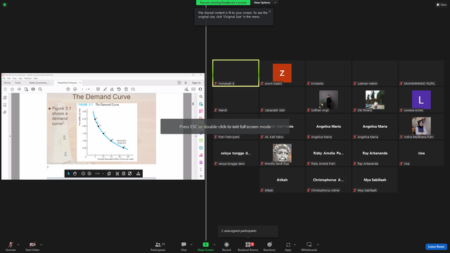The width and height of the screenshot is (450, 253).
Task: Click the green Share Screen icon
Action: [x=205, y=245]
